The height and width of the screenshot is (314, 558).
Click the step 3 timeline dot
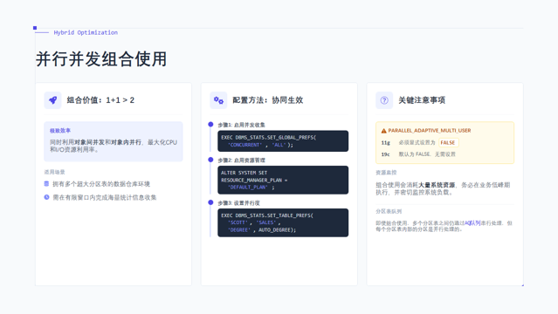210,202
